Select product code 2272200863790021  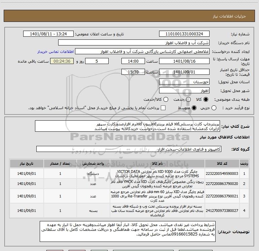[222, 196]
